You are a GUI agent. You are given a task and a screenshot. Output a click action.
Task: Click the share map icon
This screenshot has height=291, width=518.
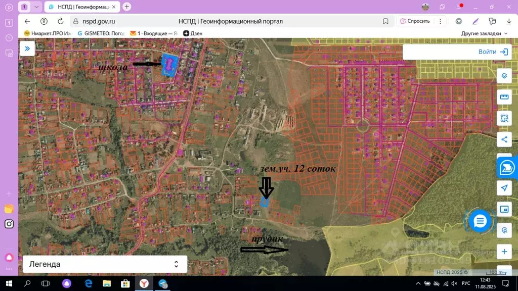tap(504, 139)
